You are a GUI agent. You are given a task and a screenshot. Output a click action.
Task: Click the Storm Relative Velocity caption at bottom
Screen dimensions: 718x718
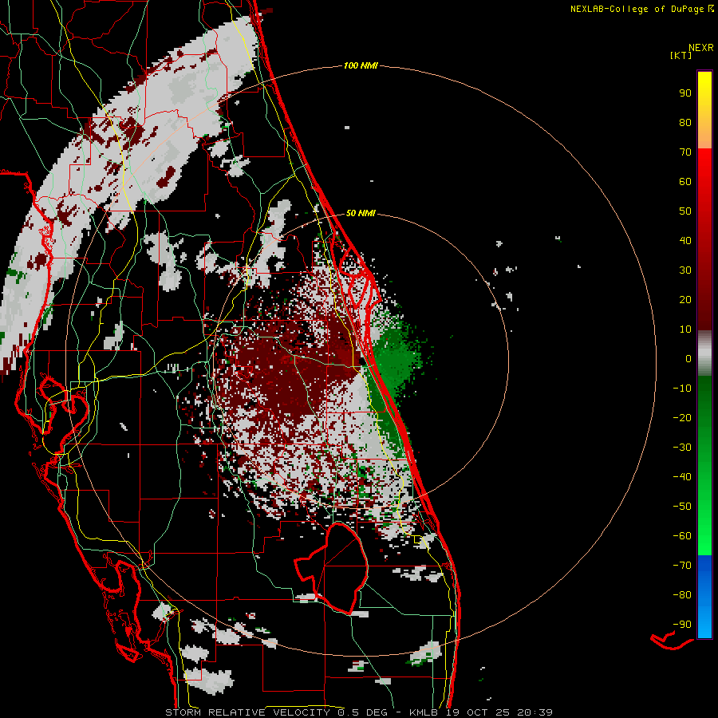click(359, 712)
